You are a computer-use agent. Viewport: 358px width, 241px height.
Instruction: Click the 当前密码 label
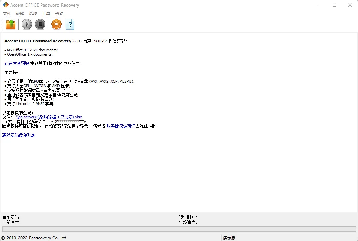(11, 217)
